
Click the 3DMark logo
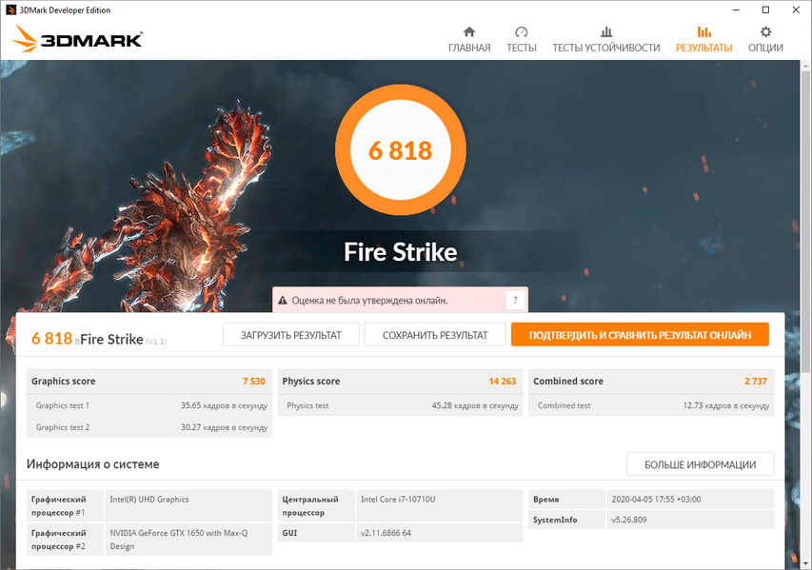tap(77, 39)
